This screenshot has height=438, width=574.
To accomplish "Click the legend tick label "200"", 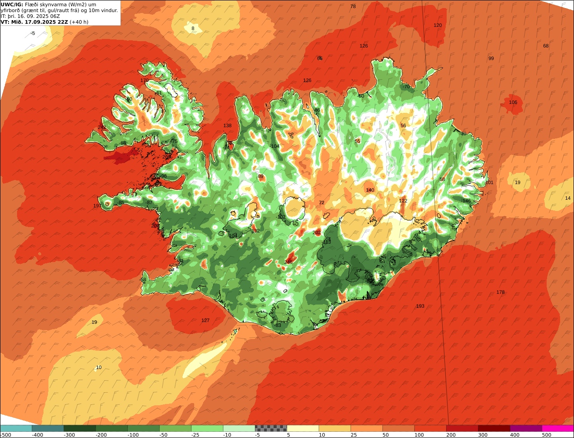I will click(451, 435).
